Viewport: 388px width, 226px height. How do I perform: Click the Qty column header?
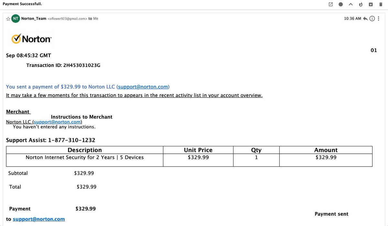(256, 150)
